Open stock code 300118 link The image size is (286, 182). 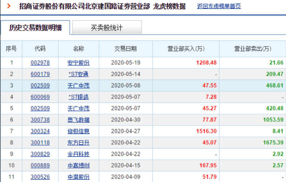point(40,143)
